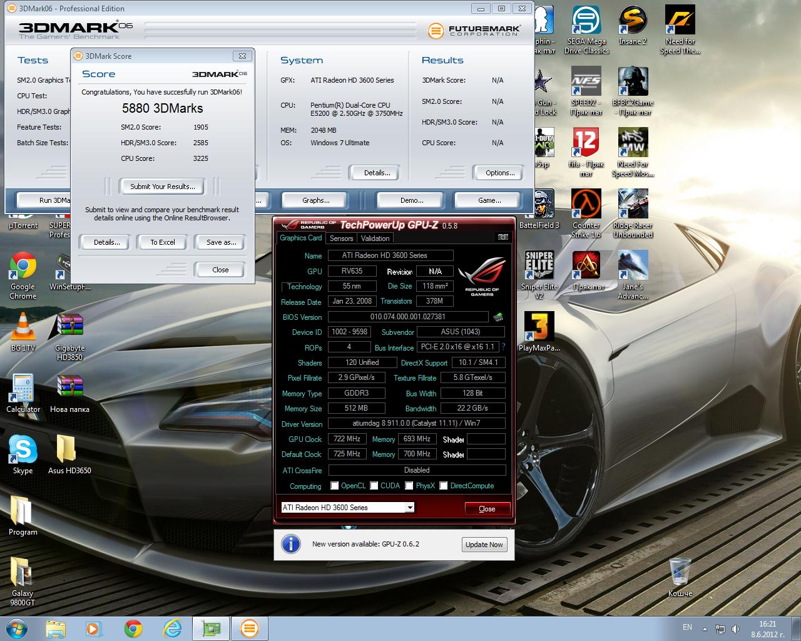Open the Нова папка archive icon
801x641 pixels.
[x=70, y=394]
